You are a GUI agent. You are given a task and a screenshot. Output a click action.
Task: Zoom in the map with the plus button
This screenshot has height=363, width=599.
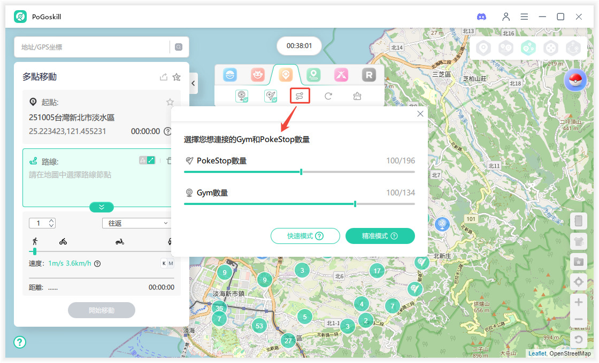578,302
